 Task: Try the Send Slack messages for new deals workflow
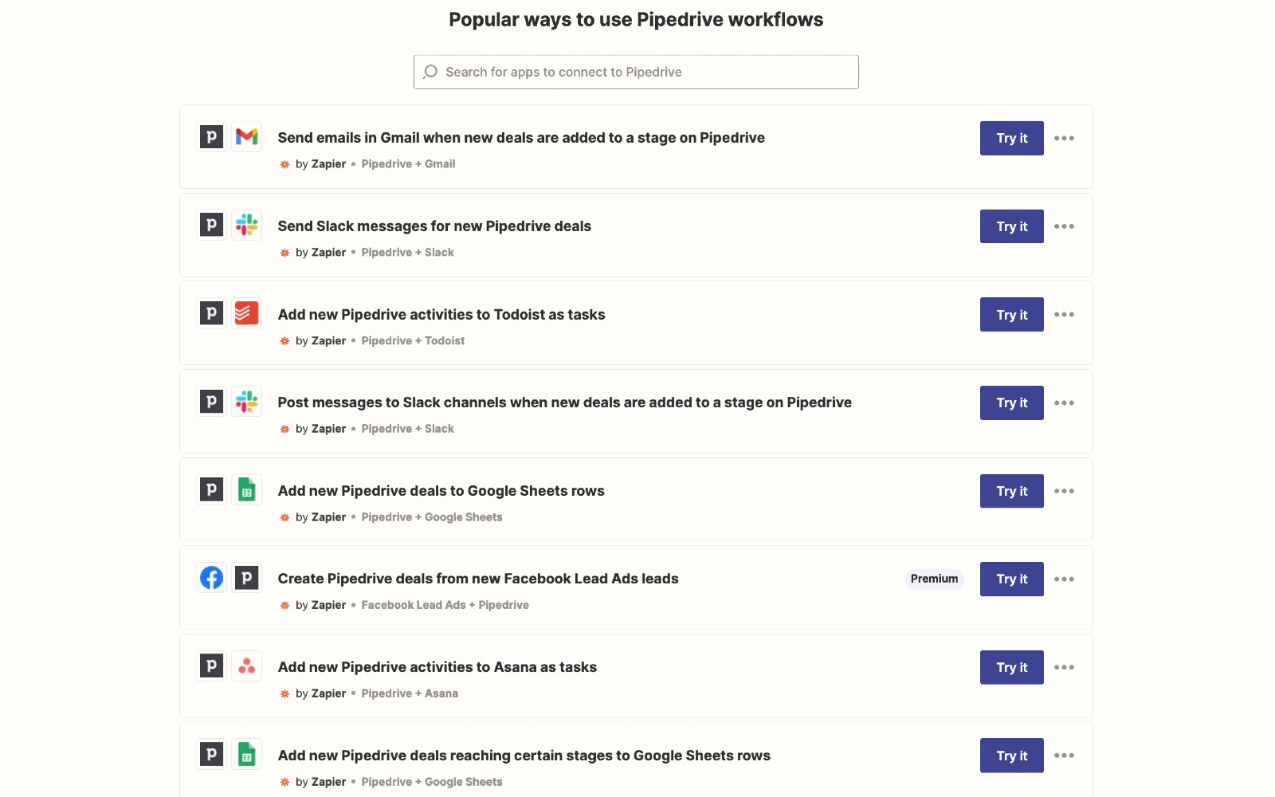1011,227
